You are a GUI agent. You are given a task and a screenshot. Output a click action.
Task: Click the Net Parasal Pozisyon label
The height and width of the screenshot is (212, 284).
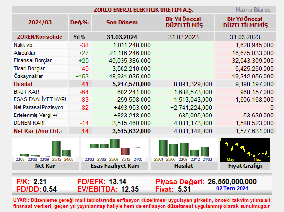[39, 107]
